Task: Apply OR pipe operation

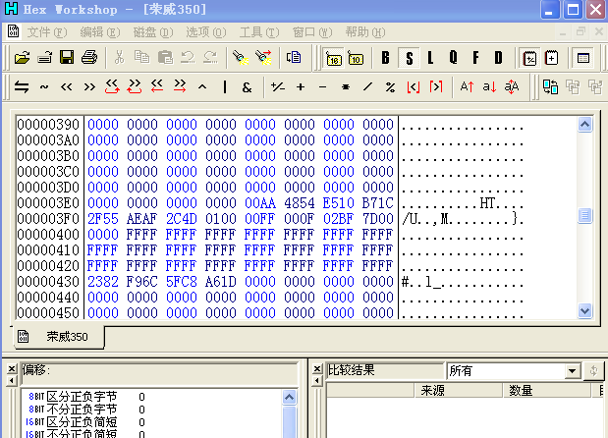Action: [x=225, y=87]
